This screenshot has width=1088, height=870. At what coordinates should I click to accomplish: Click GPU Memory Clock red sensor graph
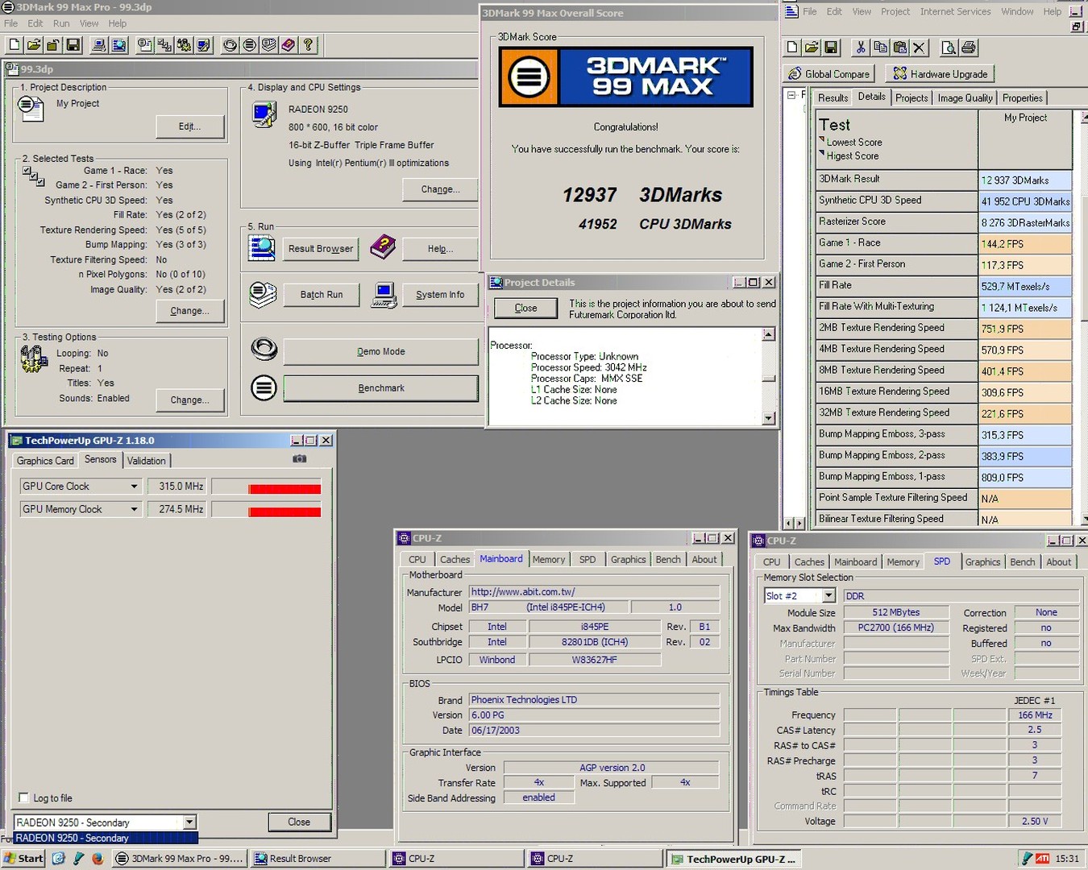click(x=266, y=509)
